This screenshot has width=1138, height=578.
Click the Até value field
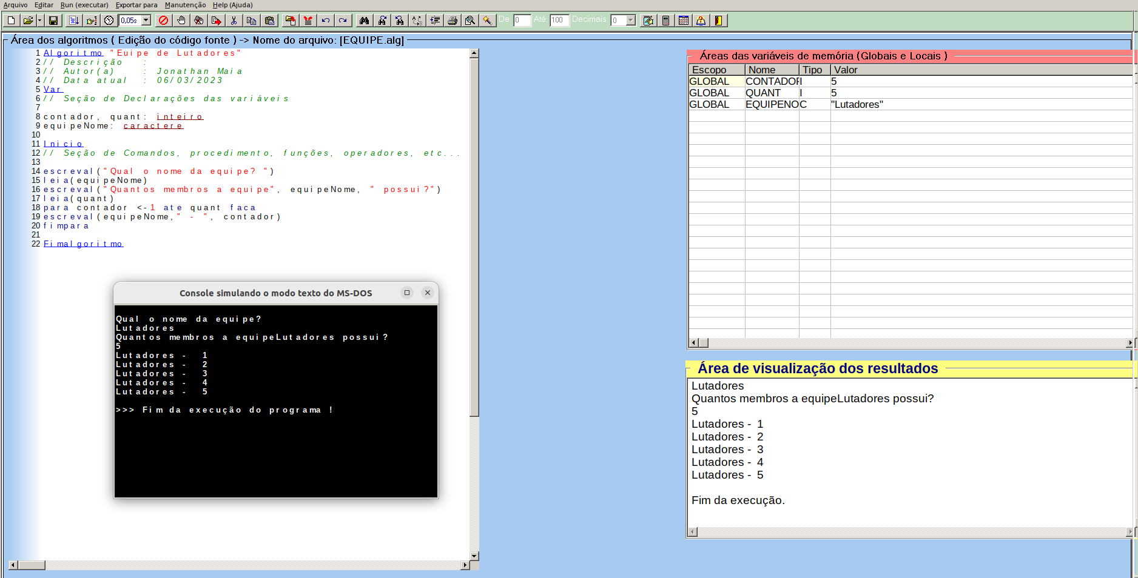click(559, 20)
